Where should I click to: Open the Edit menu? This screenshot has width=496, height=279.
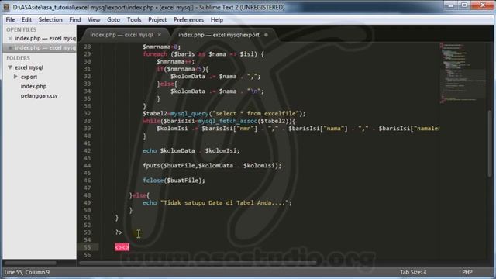[26, 19]
